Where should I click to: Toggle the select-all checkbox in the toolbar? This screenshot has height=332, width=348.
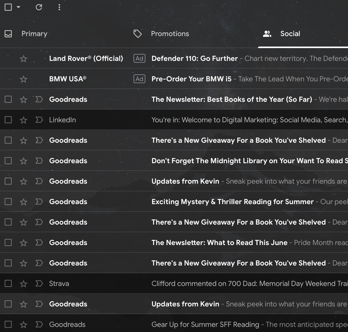click(8, 7)
